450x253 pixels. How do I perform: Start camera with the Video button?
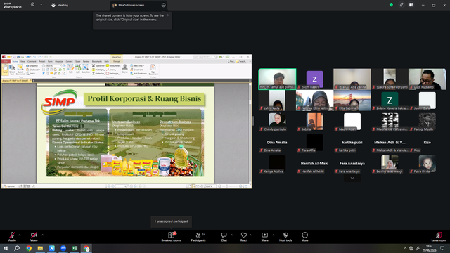(x=34, y=237)
